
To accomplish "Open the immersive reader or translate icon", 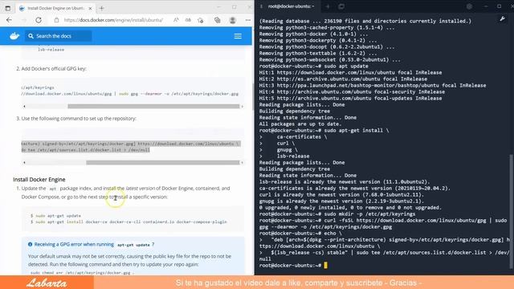I will pyautogui.click(x=188, y=20).
